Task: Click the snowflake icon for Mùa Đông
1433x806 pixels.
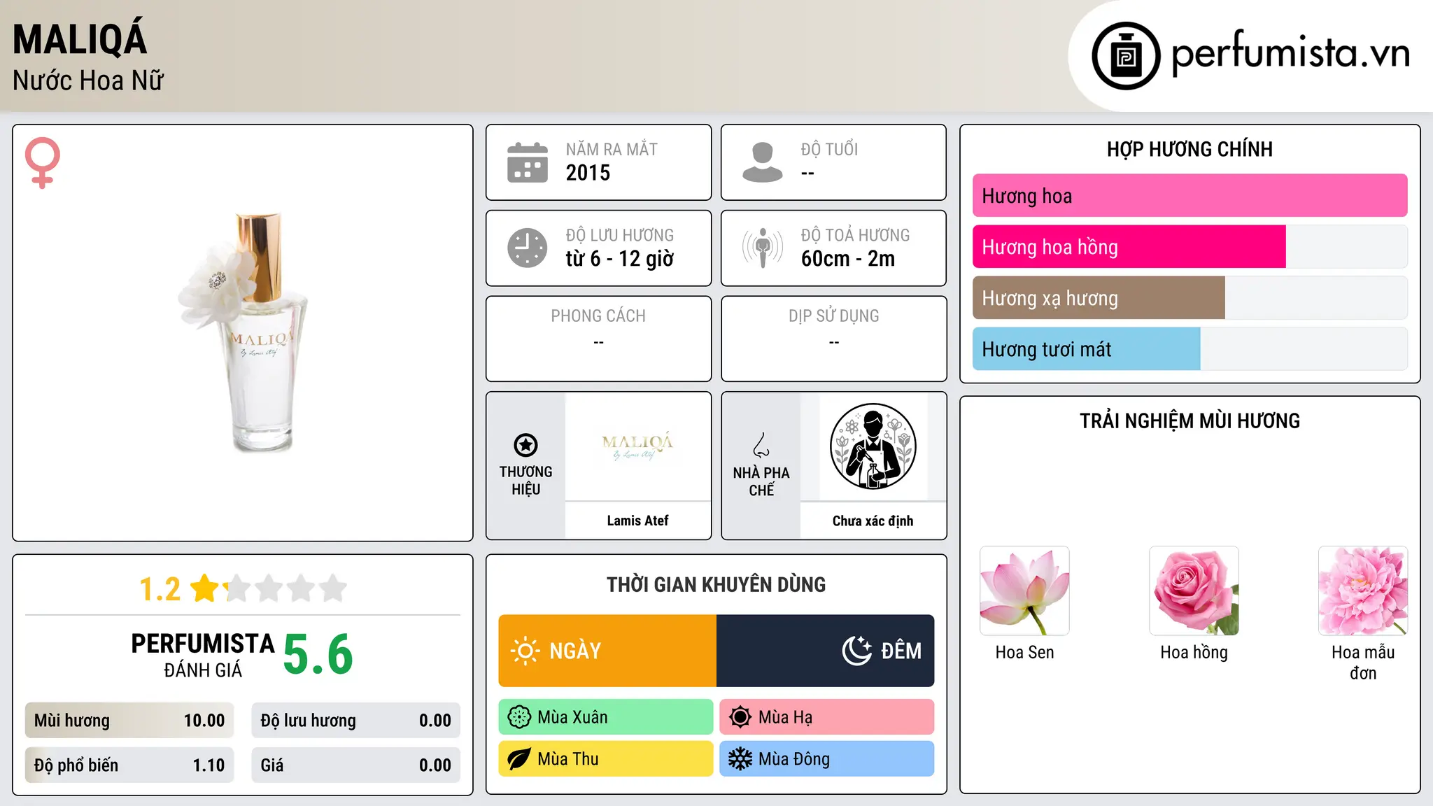Action: 740,759
